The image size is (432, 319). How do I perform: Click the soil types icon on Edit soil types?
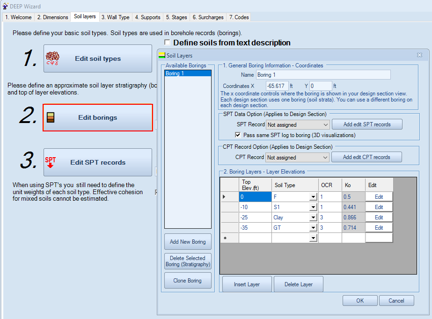point(52,58)
